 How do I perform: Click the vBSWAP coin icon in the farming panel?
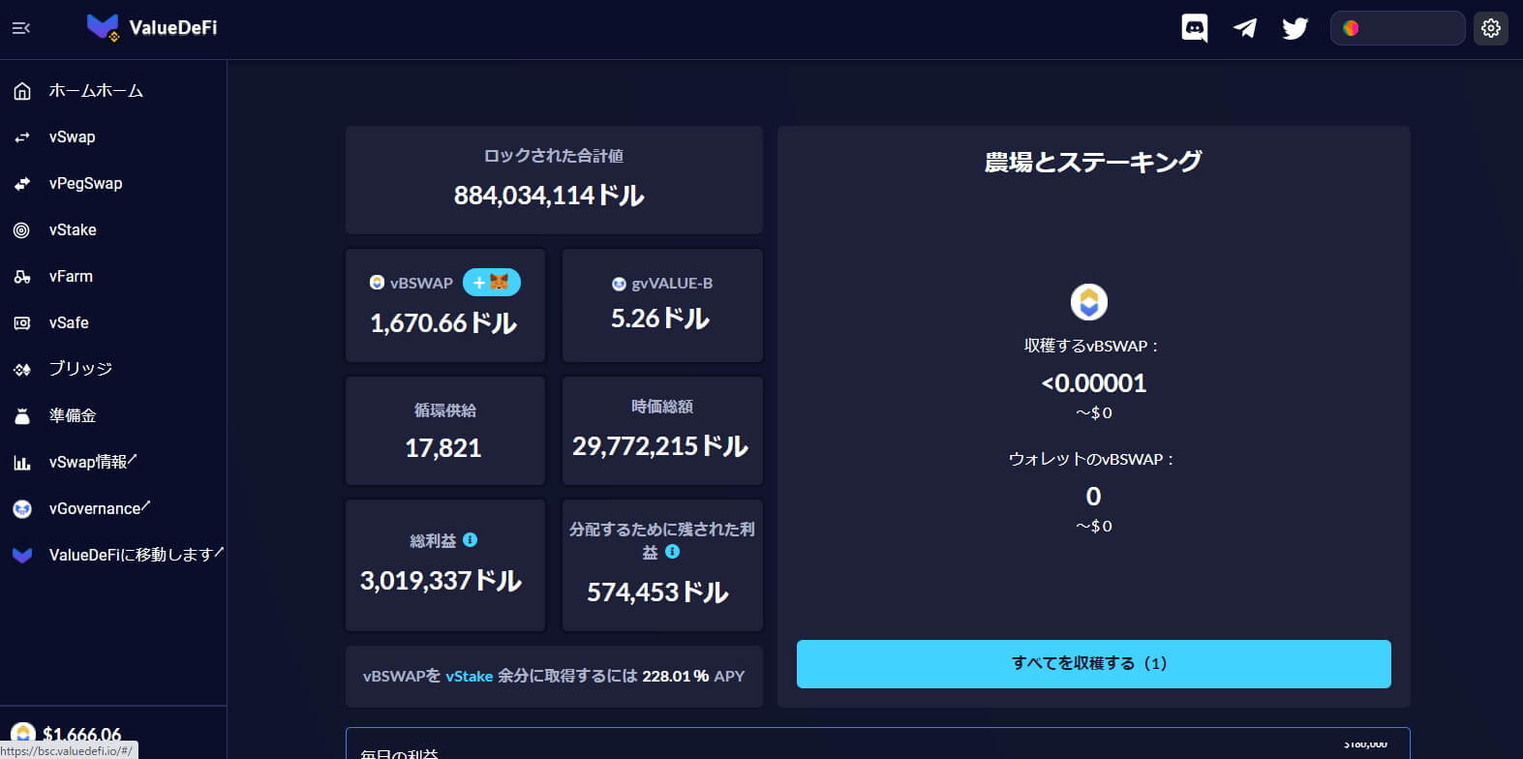tap(1089, 302)
